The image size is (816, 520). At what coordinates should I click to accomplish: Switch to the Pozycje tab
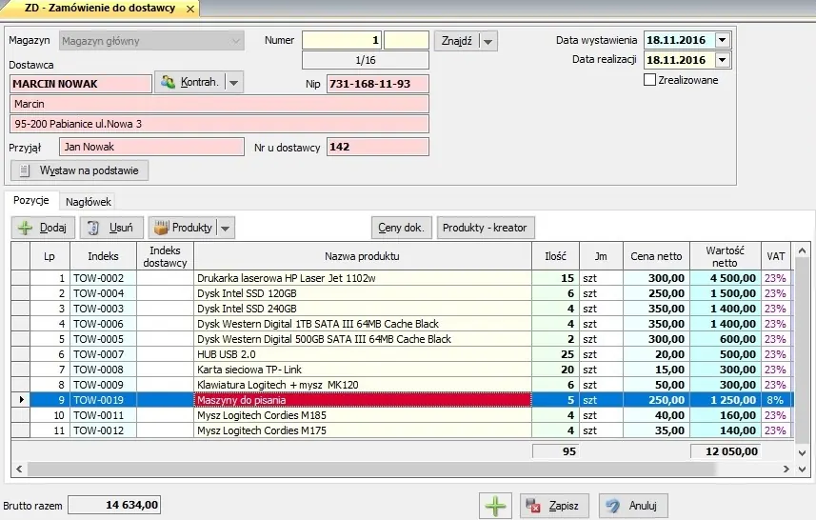31,200
